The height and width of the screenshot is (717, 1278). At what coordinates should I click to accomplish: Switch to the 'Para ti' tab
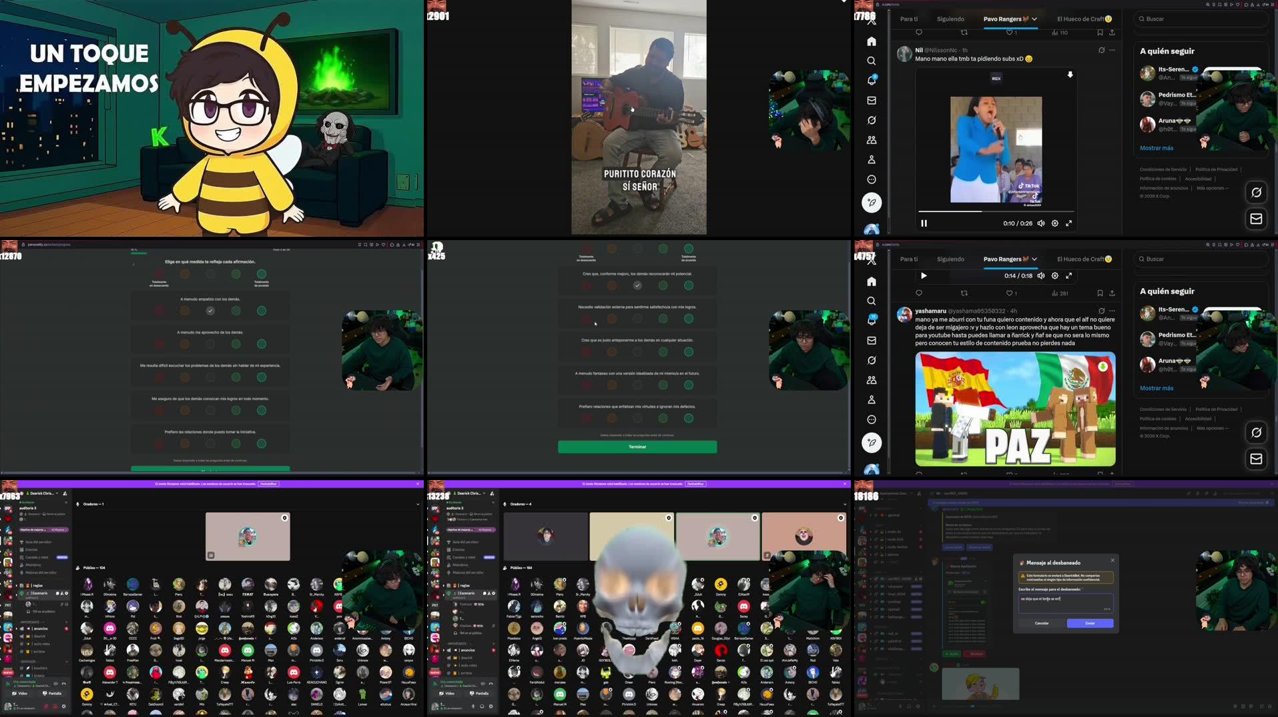[x=908, y=19]
